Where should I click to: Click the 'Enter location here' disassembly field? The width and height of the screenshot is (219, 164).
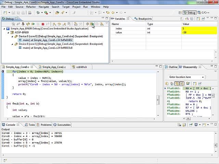tap(185, 77)
